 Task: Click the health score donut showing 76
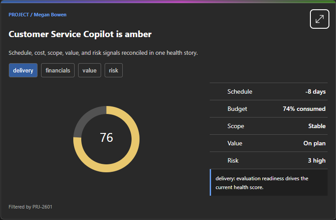106,139
